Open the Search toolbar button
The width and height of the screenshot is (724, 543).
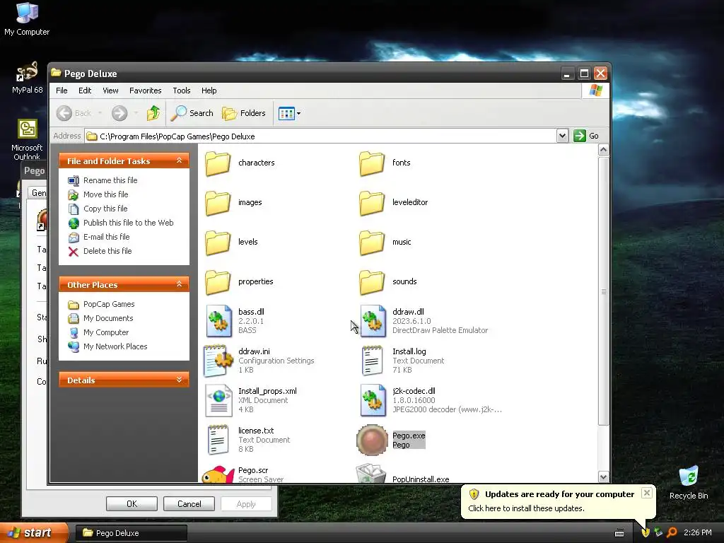[x=192, y=113]
